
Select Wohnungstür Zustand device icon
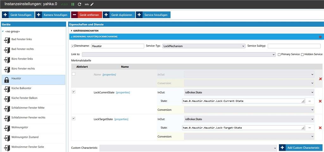[7, 138]
